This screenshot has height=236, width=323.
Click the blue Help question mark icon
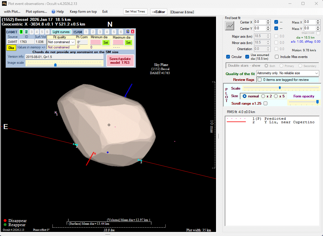click(53, 12)
